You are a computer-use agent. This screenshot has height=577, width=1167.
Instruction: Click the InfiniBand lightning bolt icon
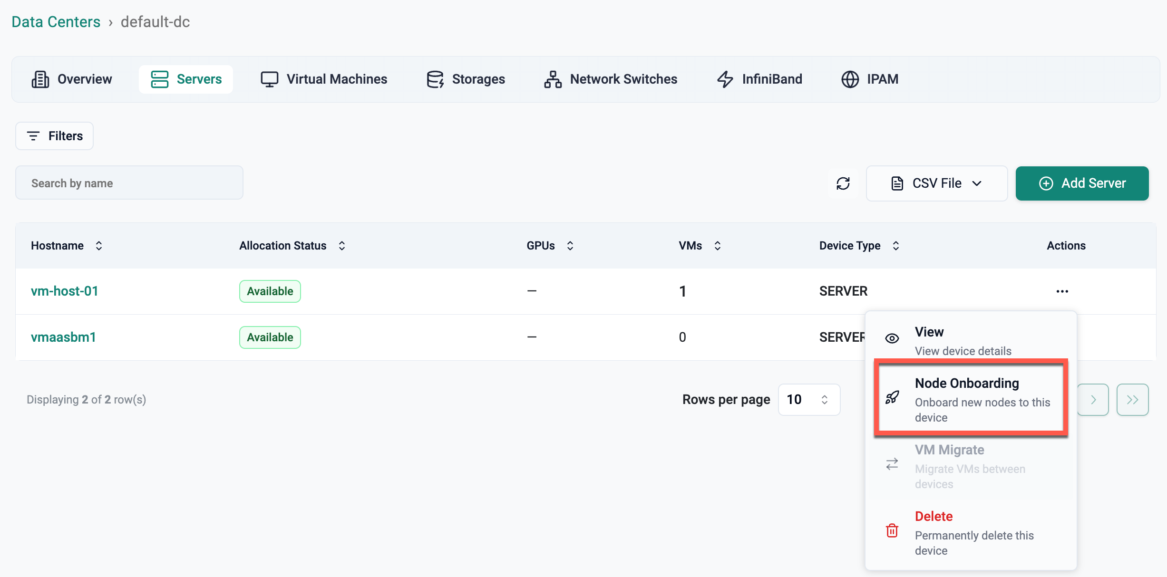tap(725, 79)
